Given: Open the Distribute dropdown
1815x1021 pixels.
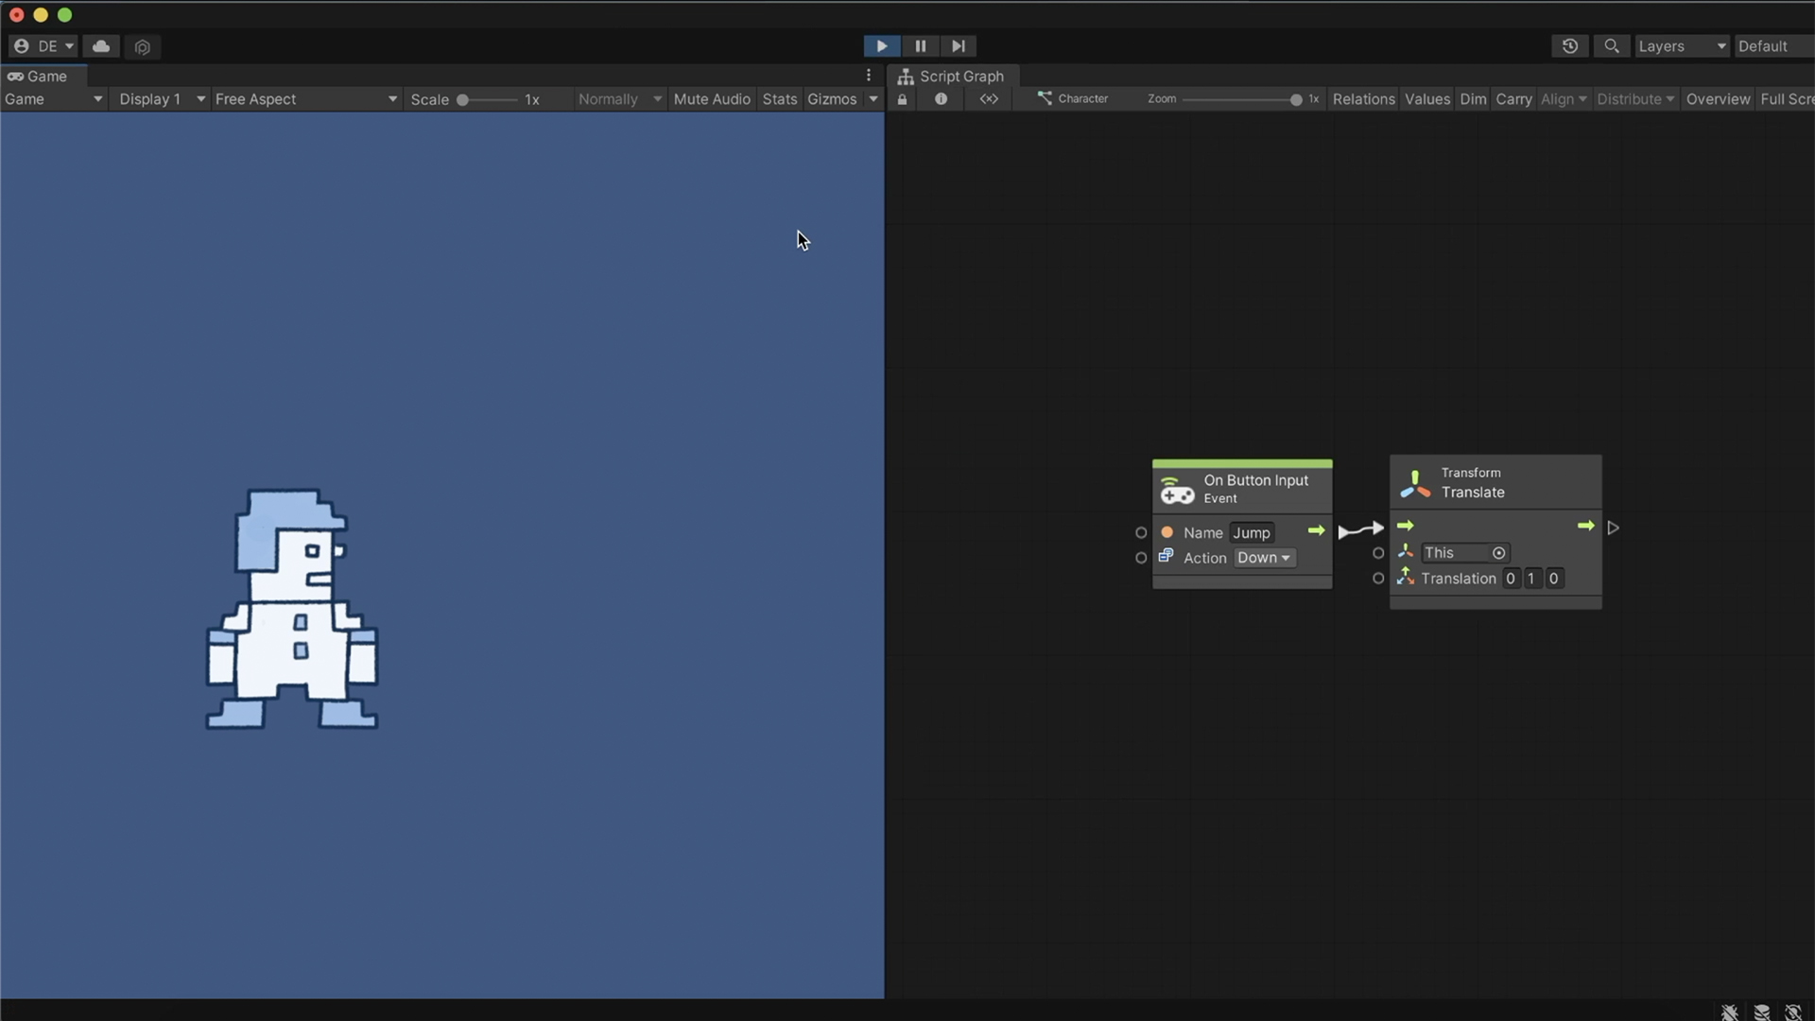Looking at the screenshot, I should coord(1635,98).
